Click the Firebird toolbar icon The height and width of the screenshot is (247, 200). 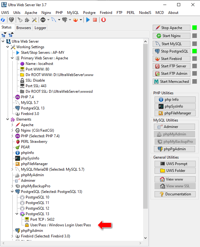[x=75, y=20]
